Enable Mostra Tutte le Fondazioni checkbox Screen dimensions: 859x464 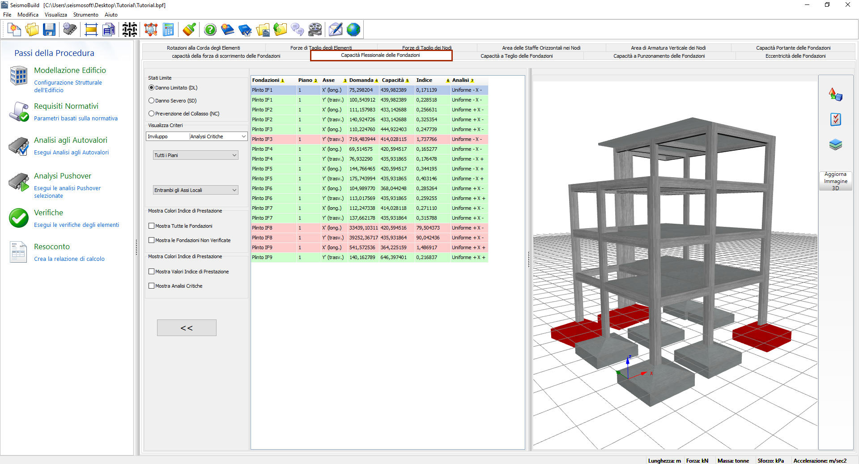tap(152, 226)
